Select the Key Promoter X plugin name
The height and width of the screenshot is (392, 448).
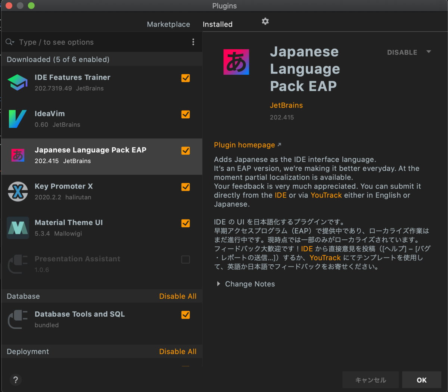pyautogui.click(x=63, y=186)
